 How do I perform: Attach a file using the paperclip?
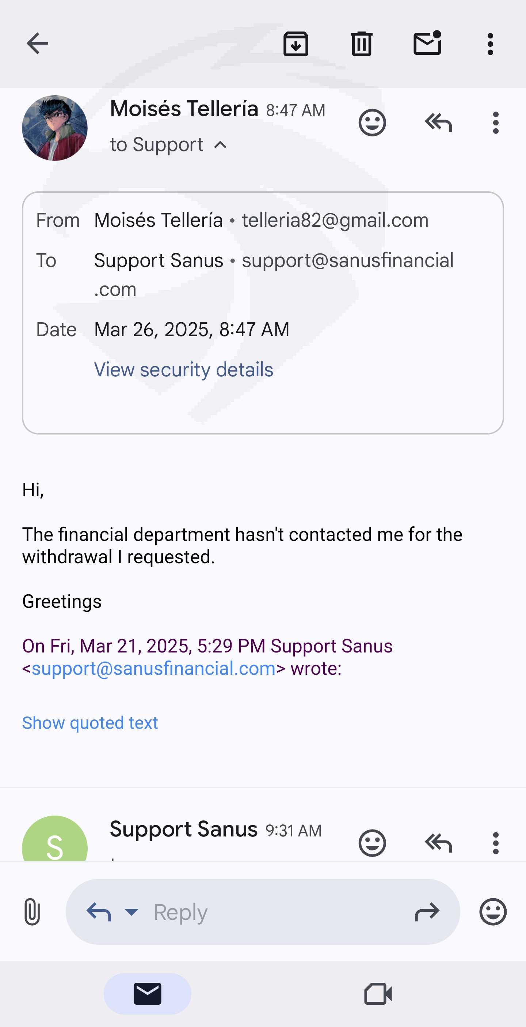click(32, 911)
